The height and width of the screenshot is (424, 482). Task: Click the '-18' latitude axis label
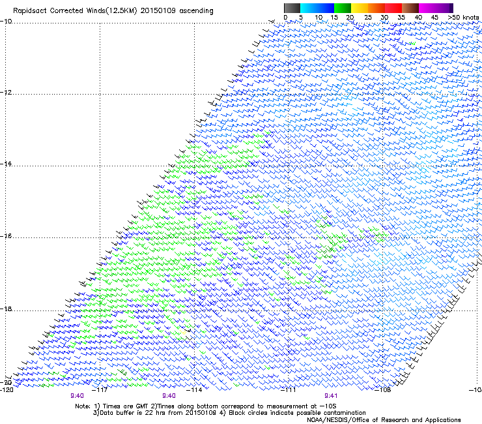(6, 309)
